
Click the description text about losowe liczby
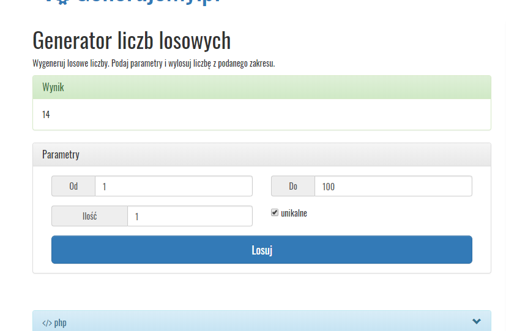point(154,63)
